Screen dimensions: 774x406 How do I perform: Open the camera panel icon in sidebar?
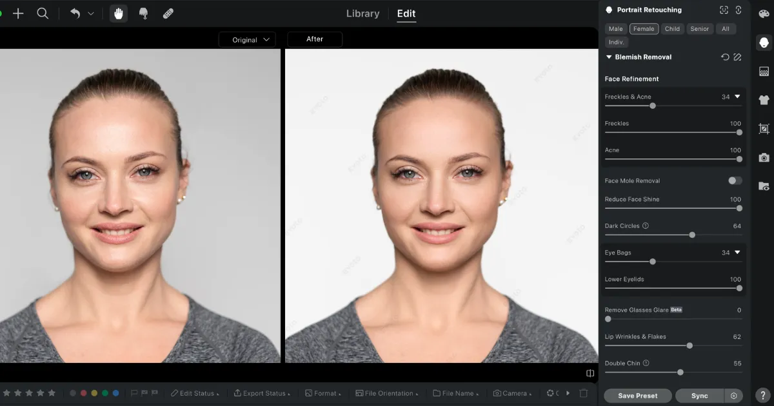764,157
